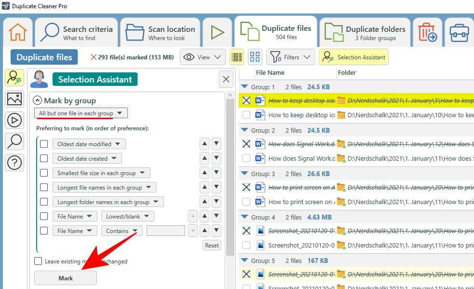Click sidebar play media icon

click(14, 120)
